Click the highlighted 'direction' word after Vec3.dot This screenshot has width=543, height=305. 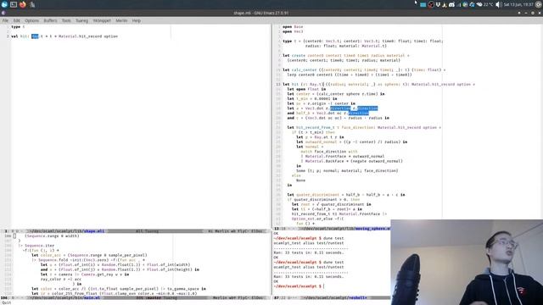340,108
